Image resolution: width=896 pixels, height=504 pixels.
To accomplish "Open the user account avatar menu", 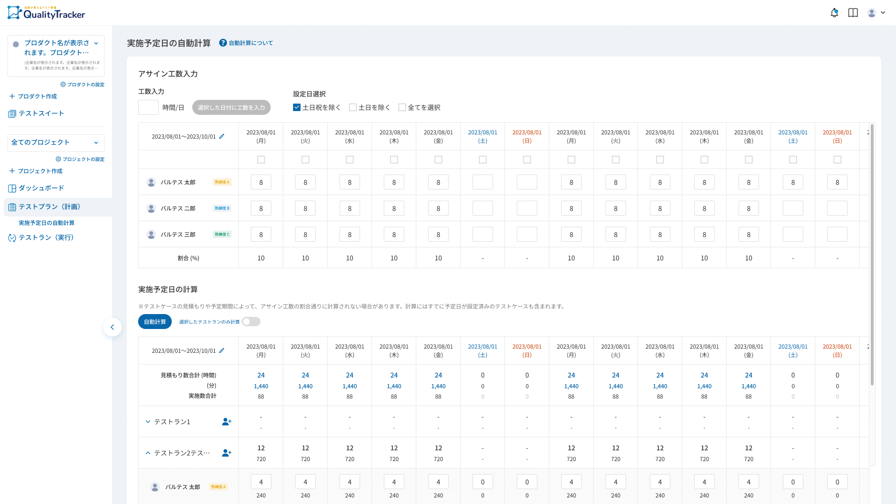I will (x=872, y=13).
